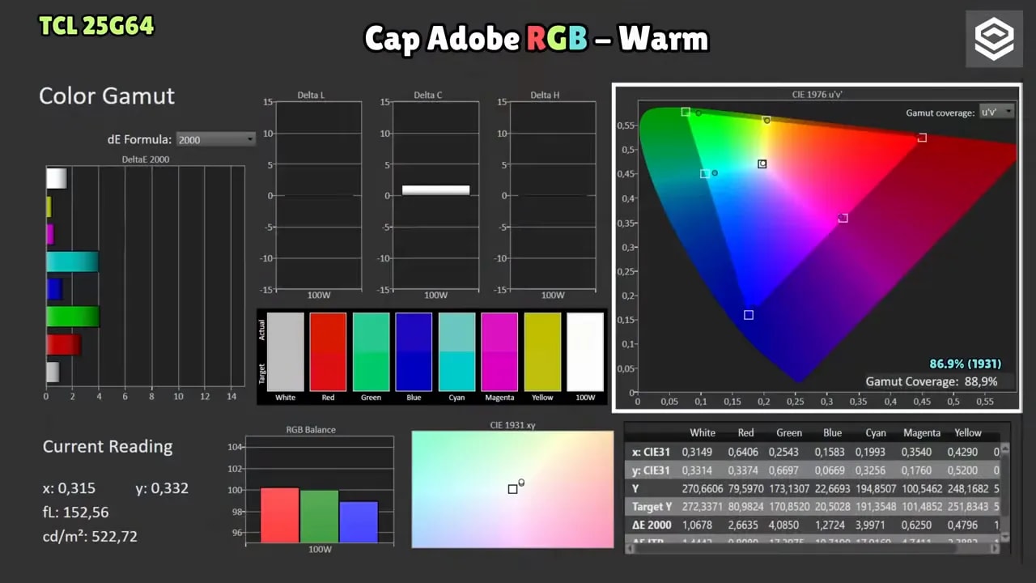This screenshot has width=1036, height=583.
Task: Select the White column header in data table
Action: [x=702, y=433]
